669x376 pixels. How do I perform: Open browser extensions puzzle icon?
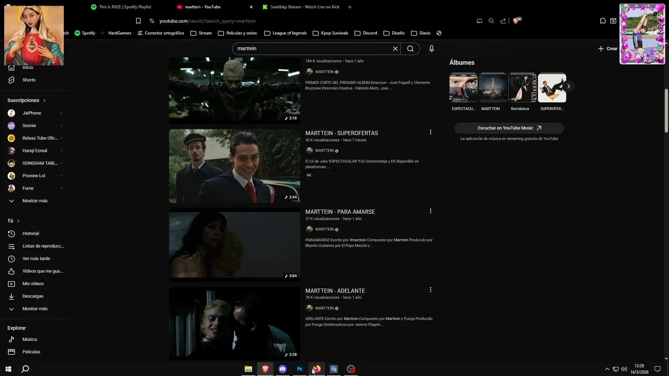603,21
